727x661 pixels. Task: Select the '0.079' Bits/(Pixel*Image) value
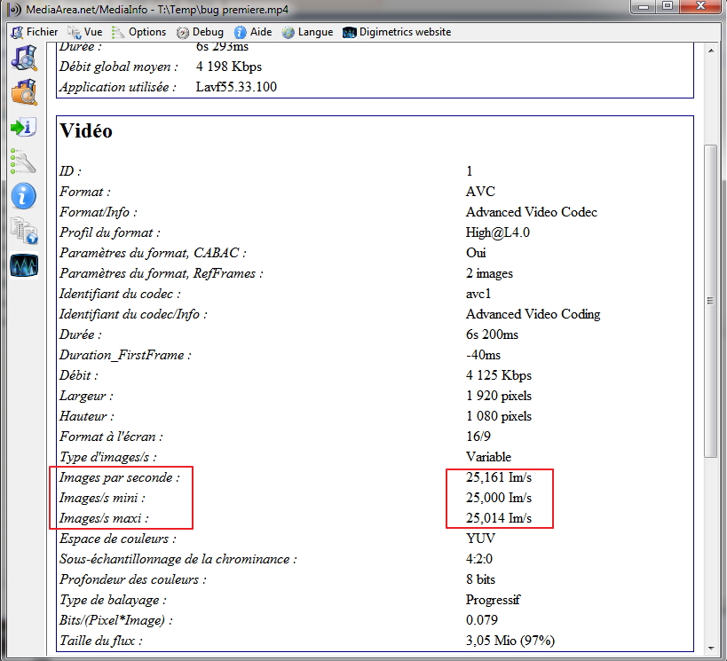coord(482,620)
